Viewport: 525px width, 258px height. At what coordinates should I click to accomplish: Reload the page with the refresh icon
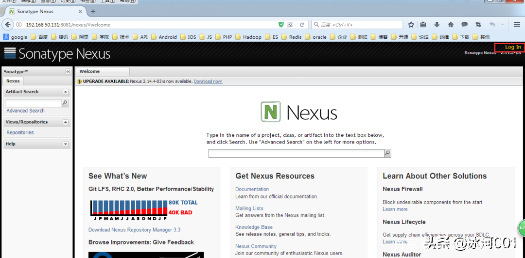click(302, 25)
